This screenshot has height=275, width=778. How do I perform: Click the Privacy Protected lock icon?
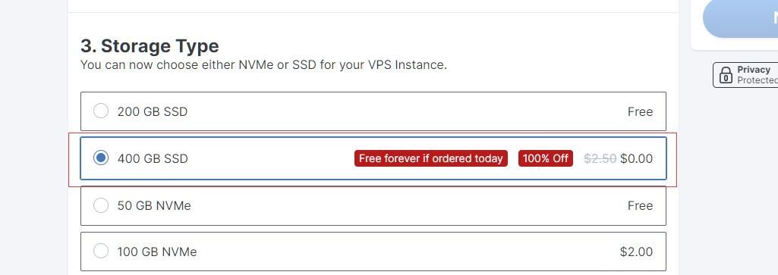726,75
